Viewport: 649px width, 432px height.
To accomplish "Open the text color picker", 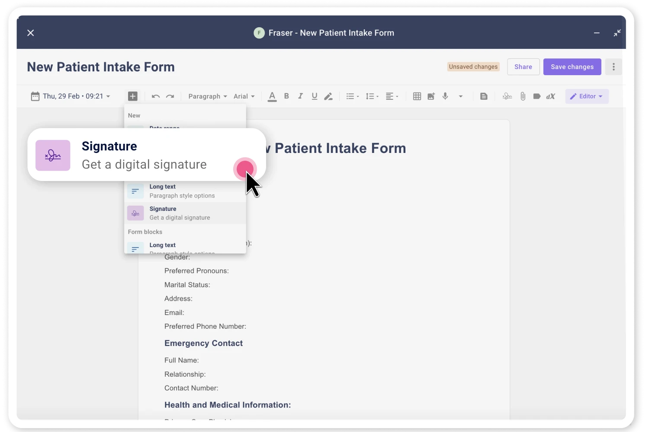I will [x=272, y=96].
